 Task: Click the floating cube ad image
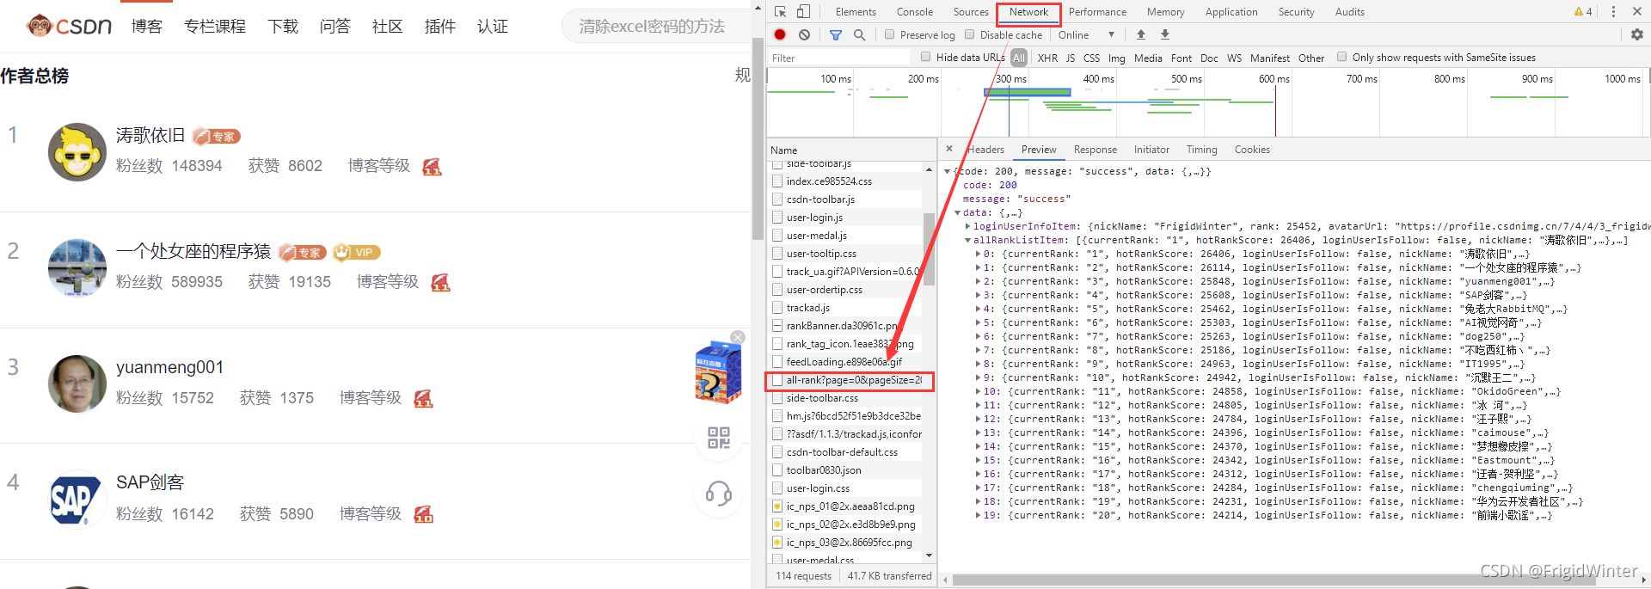718,372
